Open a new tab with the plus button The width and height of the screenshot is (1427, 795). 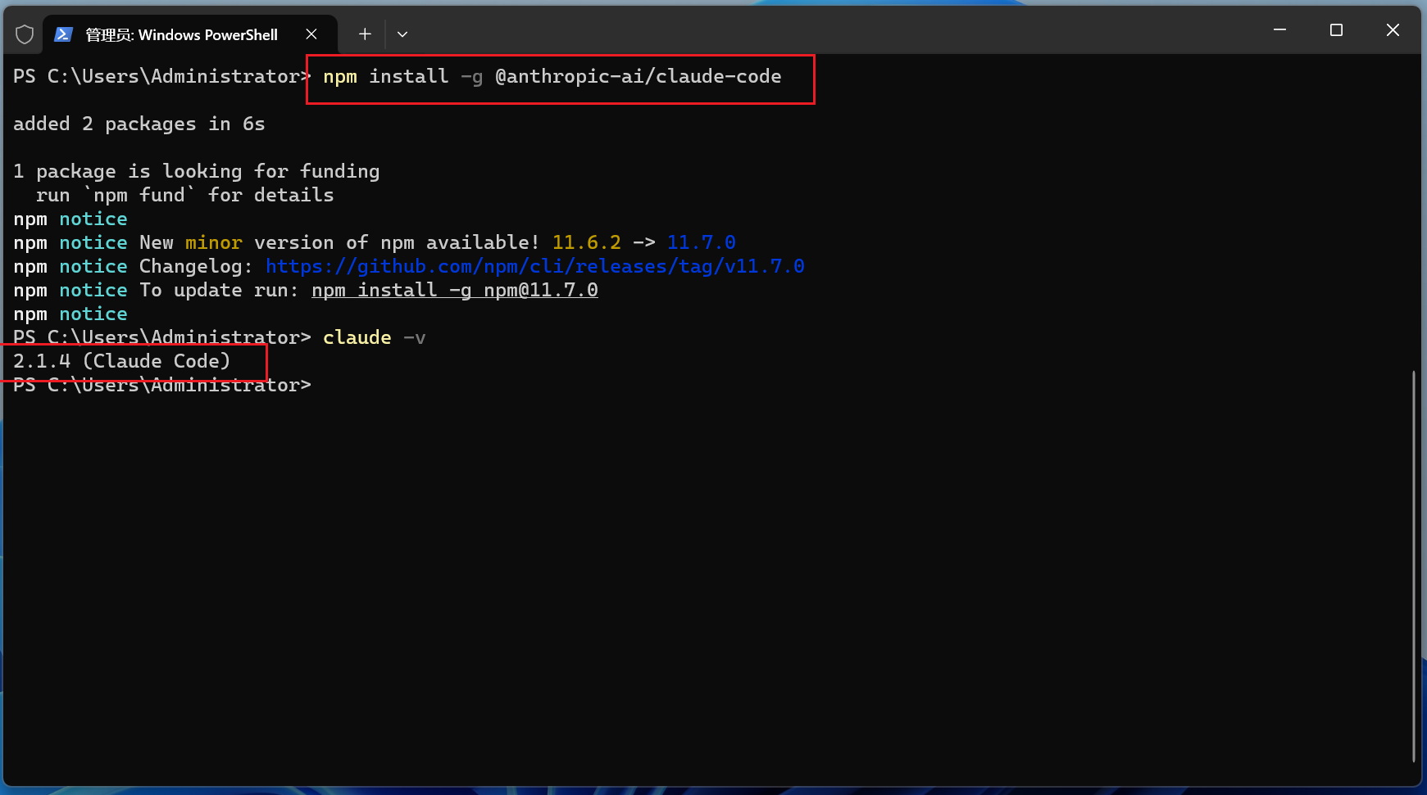coord(365,34)
